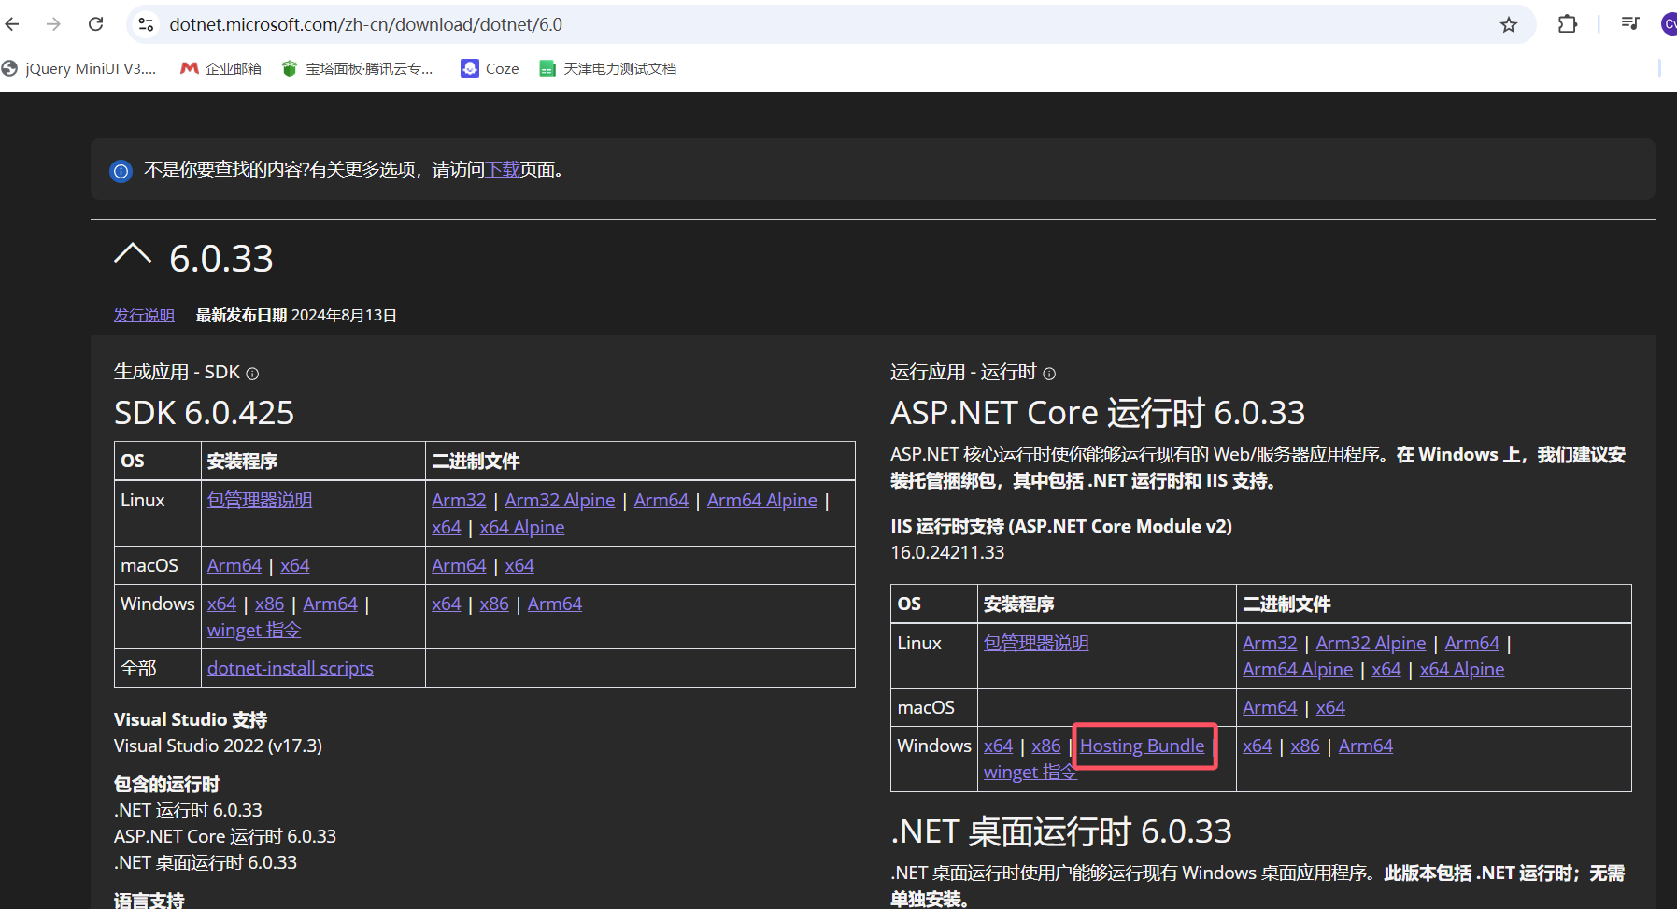Open the jQuery MiniUI V3 bookmark
The image size is (1677, 909).
click(x=79, y=68)
